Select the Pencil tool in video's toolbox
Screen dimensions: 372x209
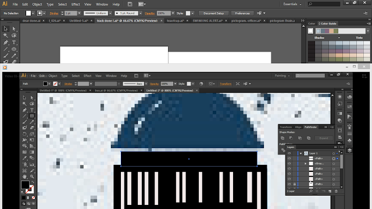32,122
